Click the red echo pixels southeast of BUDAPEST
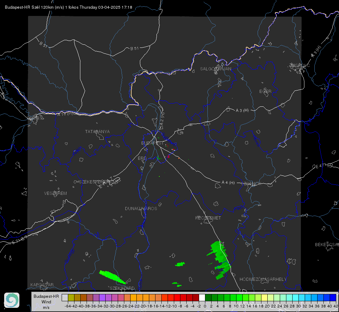This screenshot has width=339, height=312. 169,156
